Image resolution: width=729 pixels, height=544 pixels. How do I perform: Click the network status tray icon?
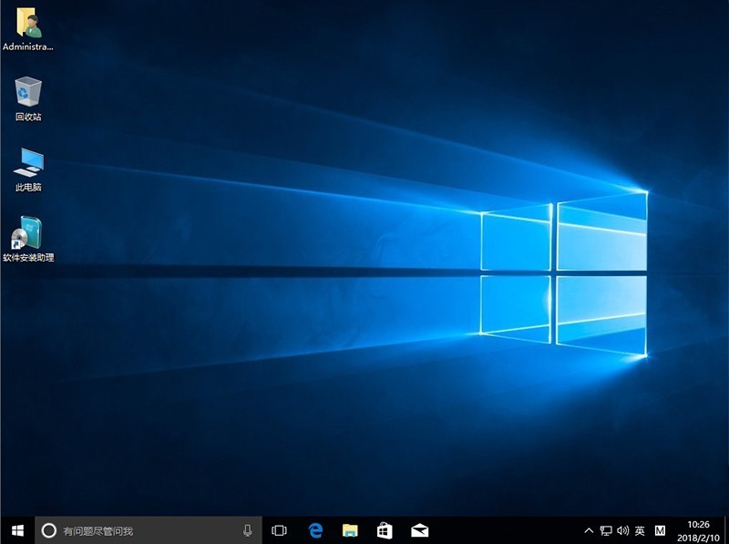[605, 529]
